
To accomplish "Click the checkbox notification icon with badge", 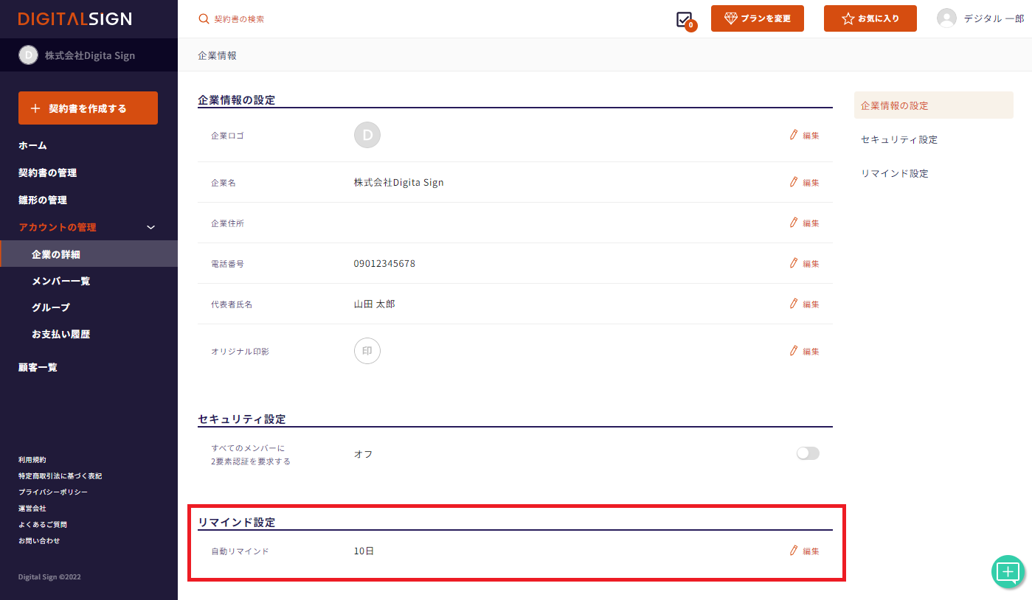I will point(685,20).
